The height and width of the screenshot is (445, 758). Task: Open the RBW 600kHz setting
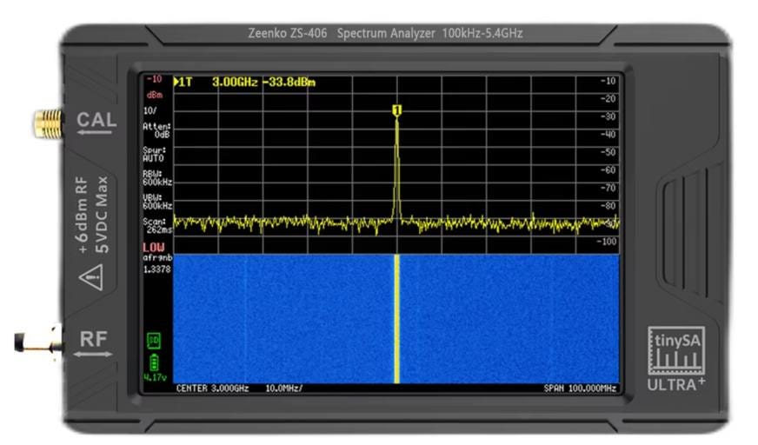[156, 178]
